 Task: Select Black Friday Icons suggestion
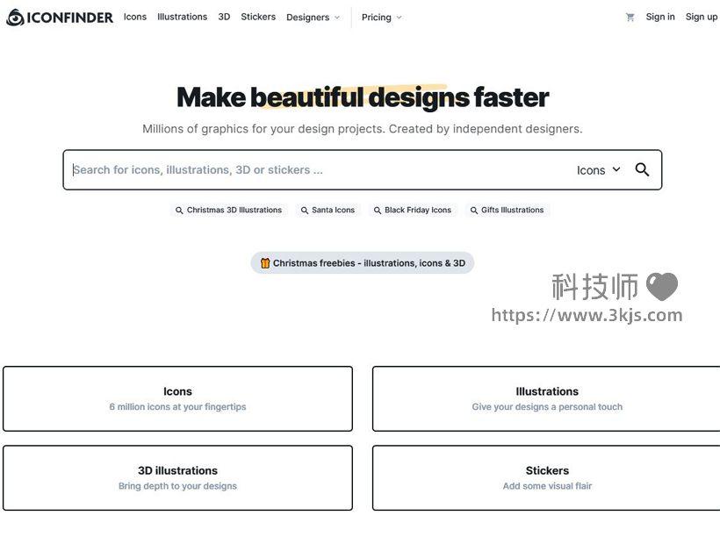tap(413, 210)
